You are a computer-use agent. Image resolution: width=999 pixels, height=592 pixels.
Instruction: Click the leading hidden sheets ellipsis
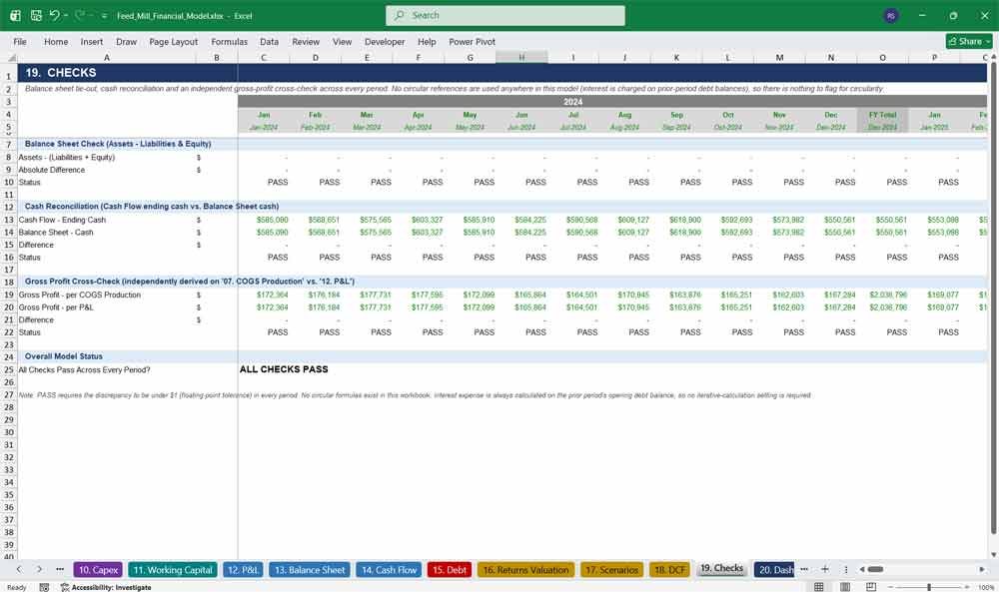click(x=60, y=569)
